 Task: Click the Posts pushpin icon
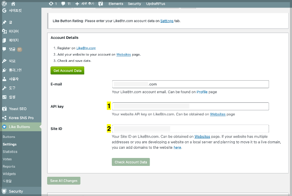coord(4,23)
